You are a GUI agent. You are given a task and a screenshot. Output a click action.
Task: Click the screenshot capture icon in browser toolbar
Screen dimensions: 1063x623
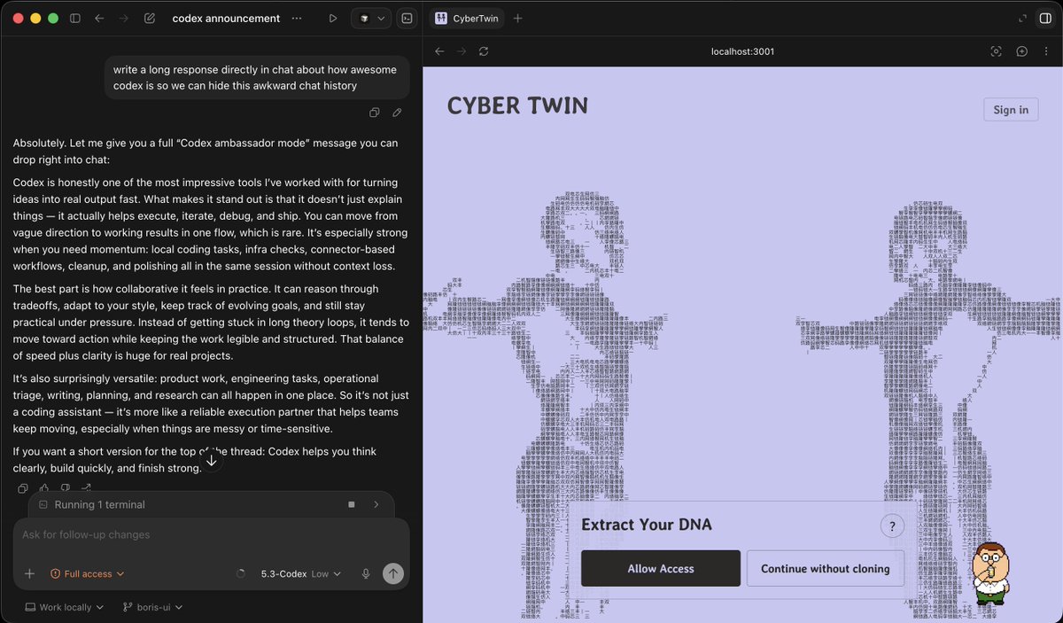[996, 51]
